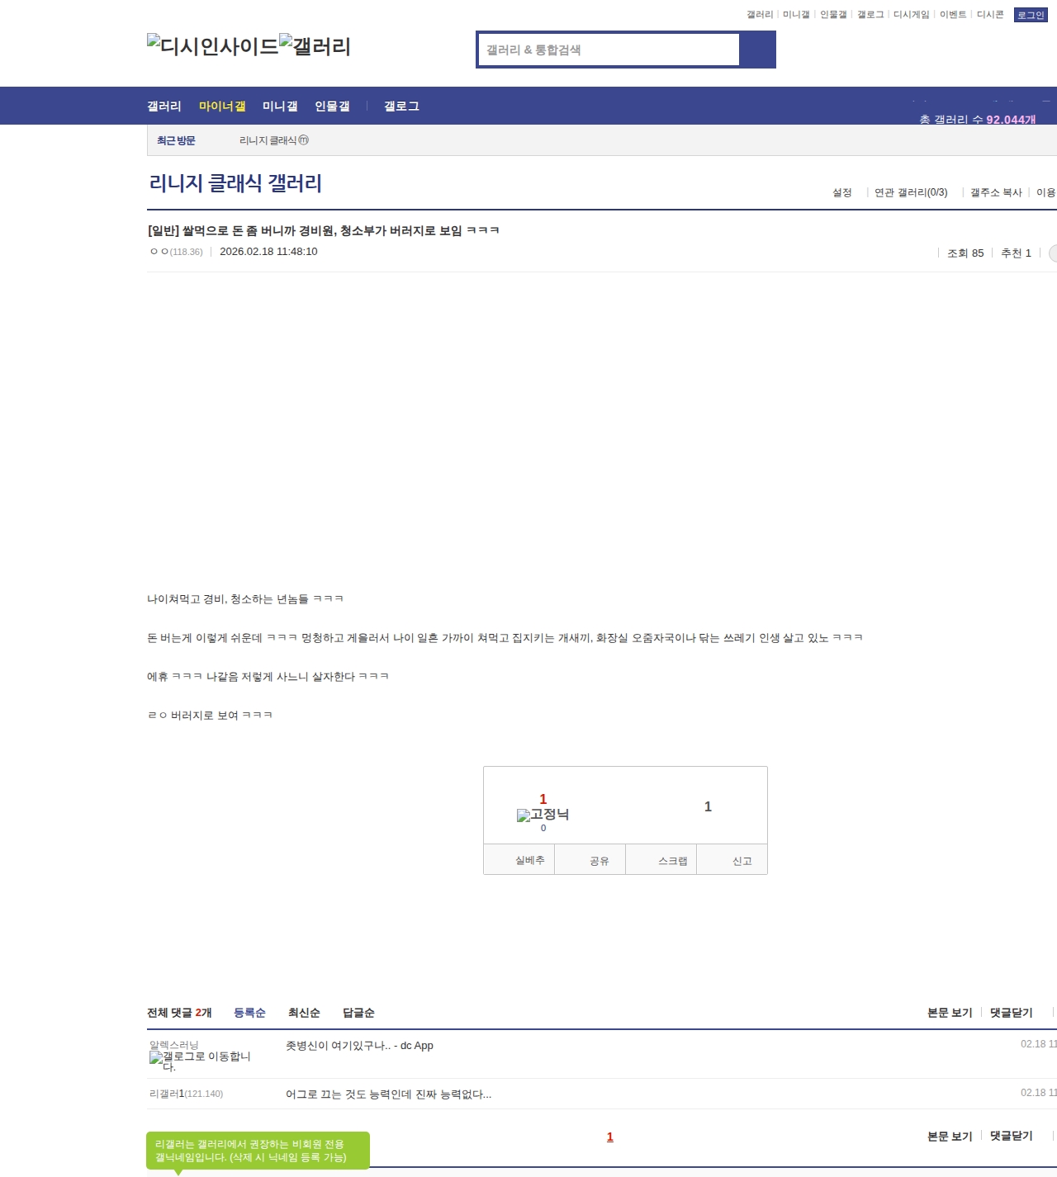Screen dimensions: 1057x1177
Task: Click author ㅇㅇ(118.36) nickname
Action: point(176,252)
